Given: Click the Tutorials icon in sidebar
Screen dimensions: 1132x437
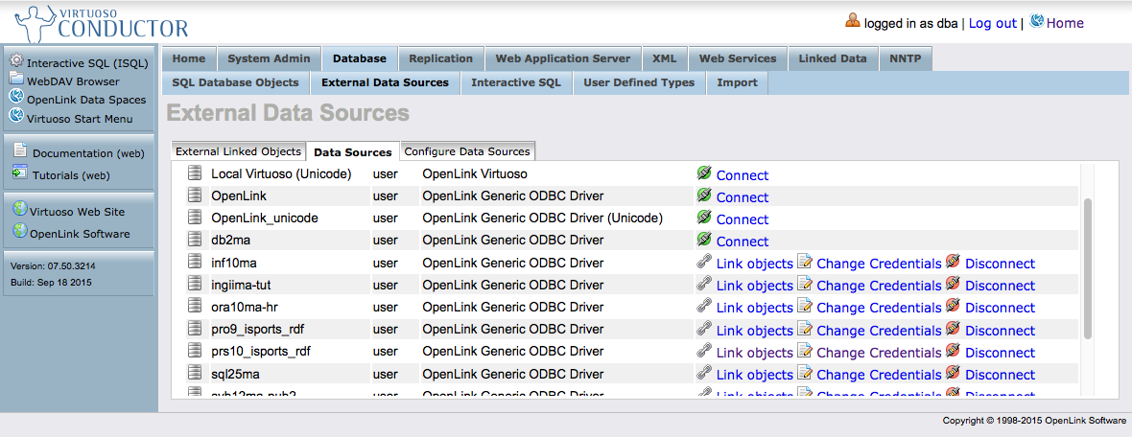Looking at the screenshot, I should (x=20, y=173).
